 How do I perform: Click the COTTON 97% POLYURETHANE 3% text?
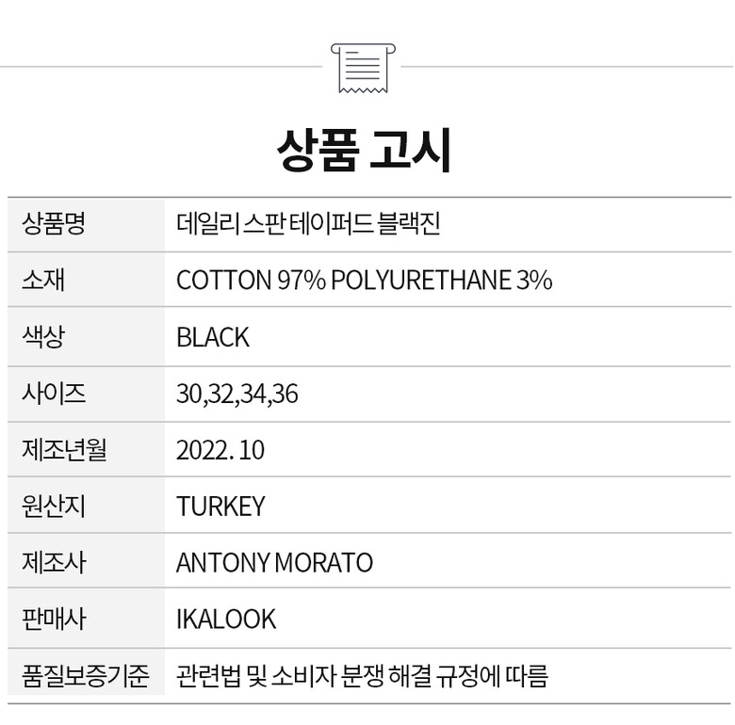pyautogui.click(x=364, y=281)
